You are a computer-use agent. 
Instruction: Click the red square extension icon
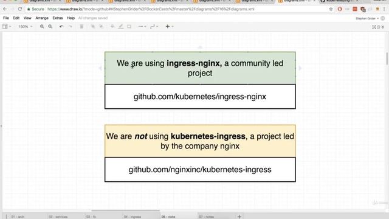(x=355, y=9)
